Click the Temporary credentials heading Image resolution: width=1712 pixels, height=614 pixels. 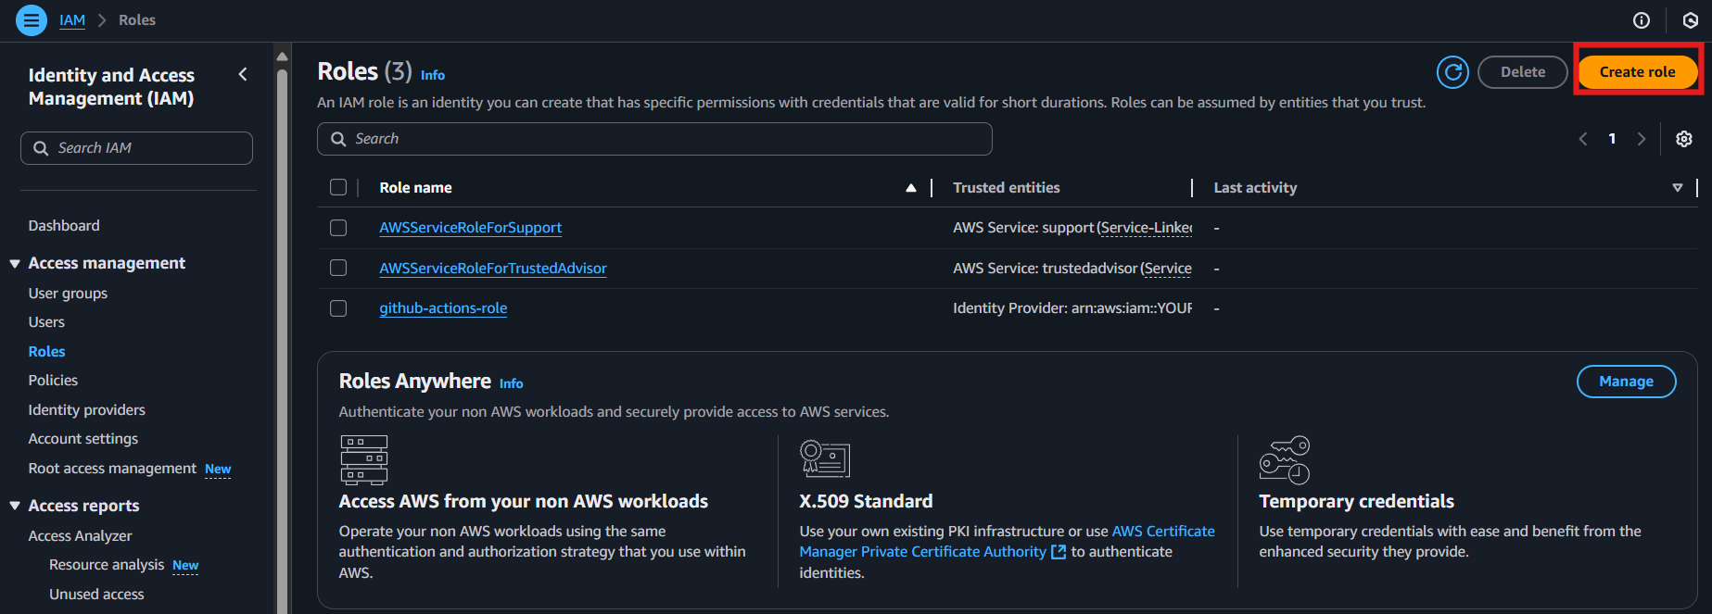pyautogui.click(x=1356, y=502)
